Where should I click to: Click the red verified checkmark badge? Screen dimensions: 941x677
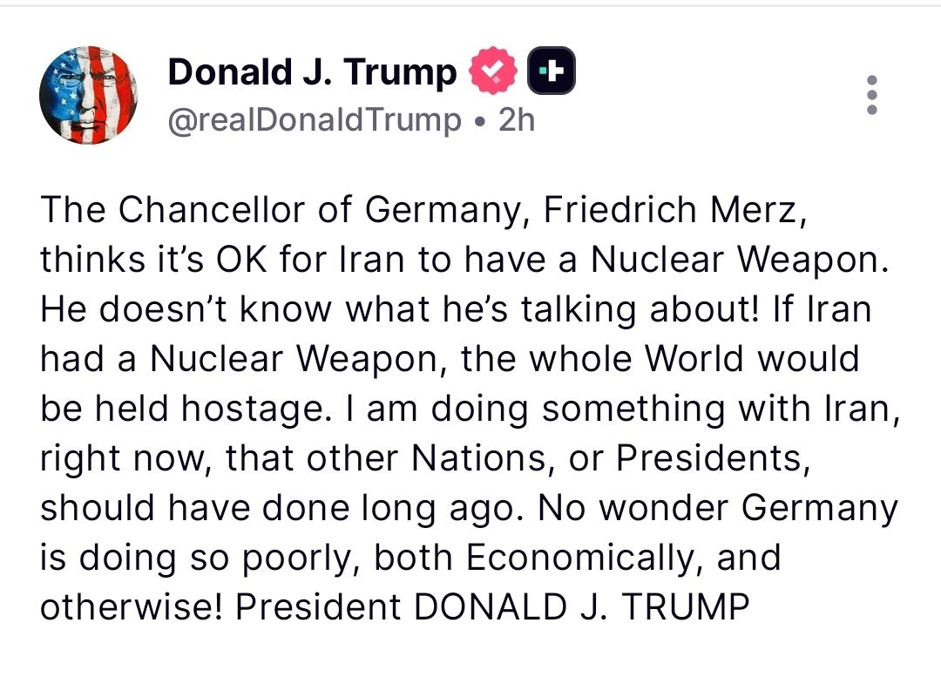[494, 72]
